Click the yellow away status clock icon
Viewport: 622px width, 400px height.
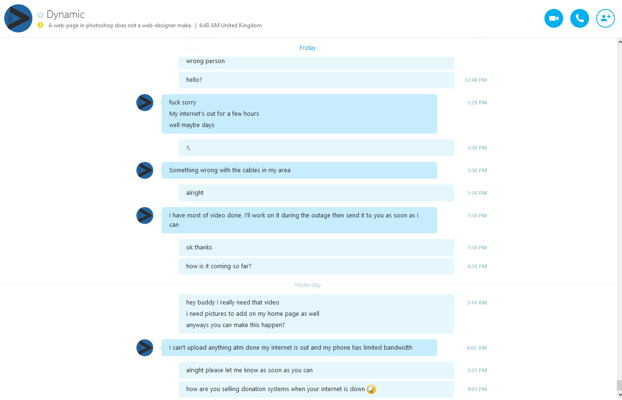point(40,25)
